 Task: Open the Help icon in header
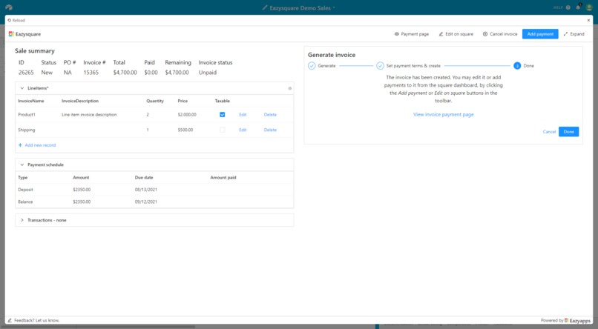[568, 7]
